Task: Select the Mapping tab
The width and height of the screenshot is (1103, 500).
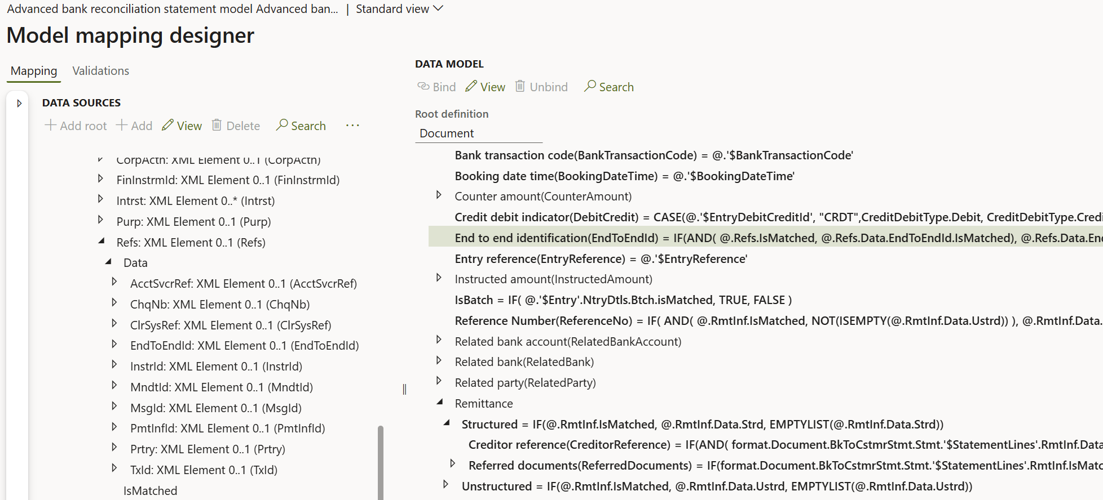Action: click(34, 71)
